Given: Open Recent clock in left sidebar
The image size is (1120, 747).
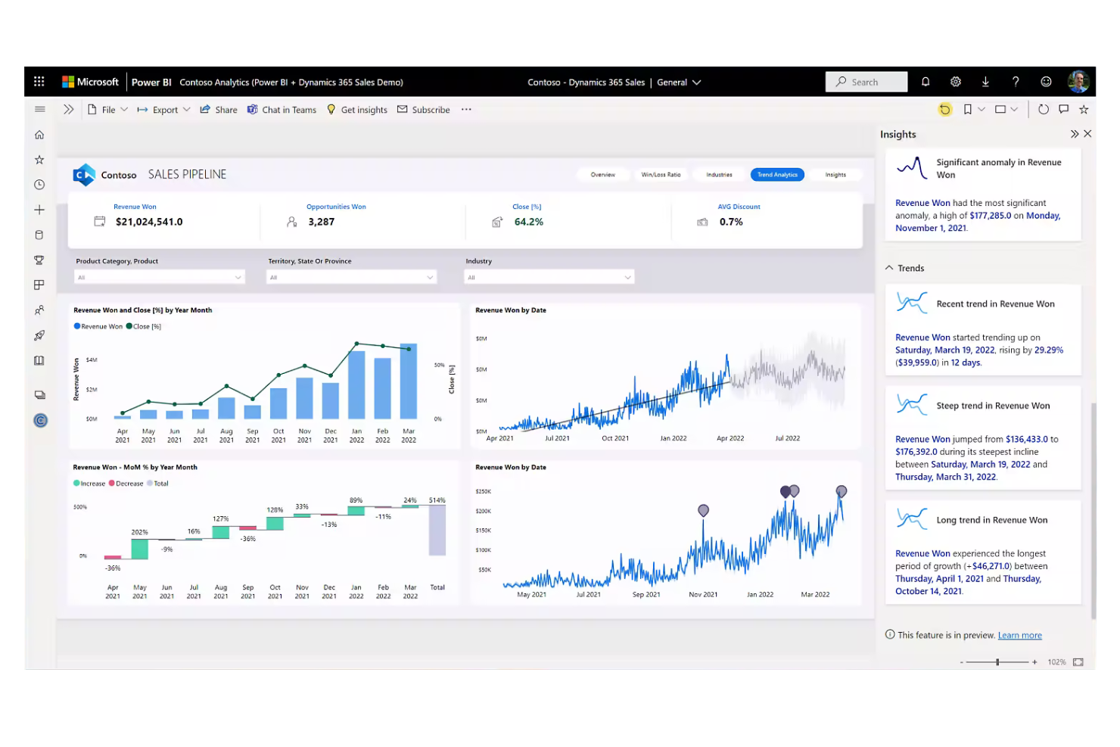Looking at the screenshot, I should pos(39,185).
